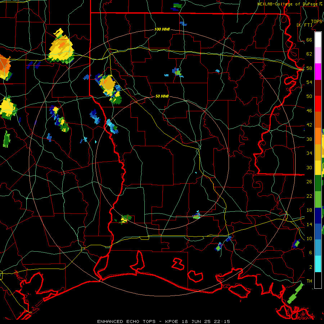324x324 pixels.
Task: Click the legend value 58
Action: pos(309,68)
